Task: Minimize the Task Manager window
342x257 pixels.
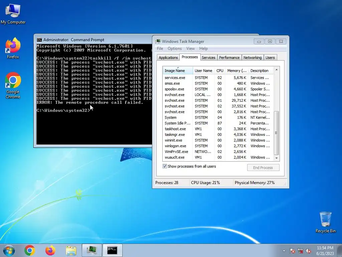Action: pos(259,41)
